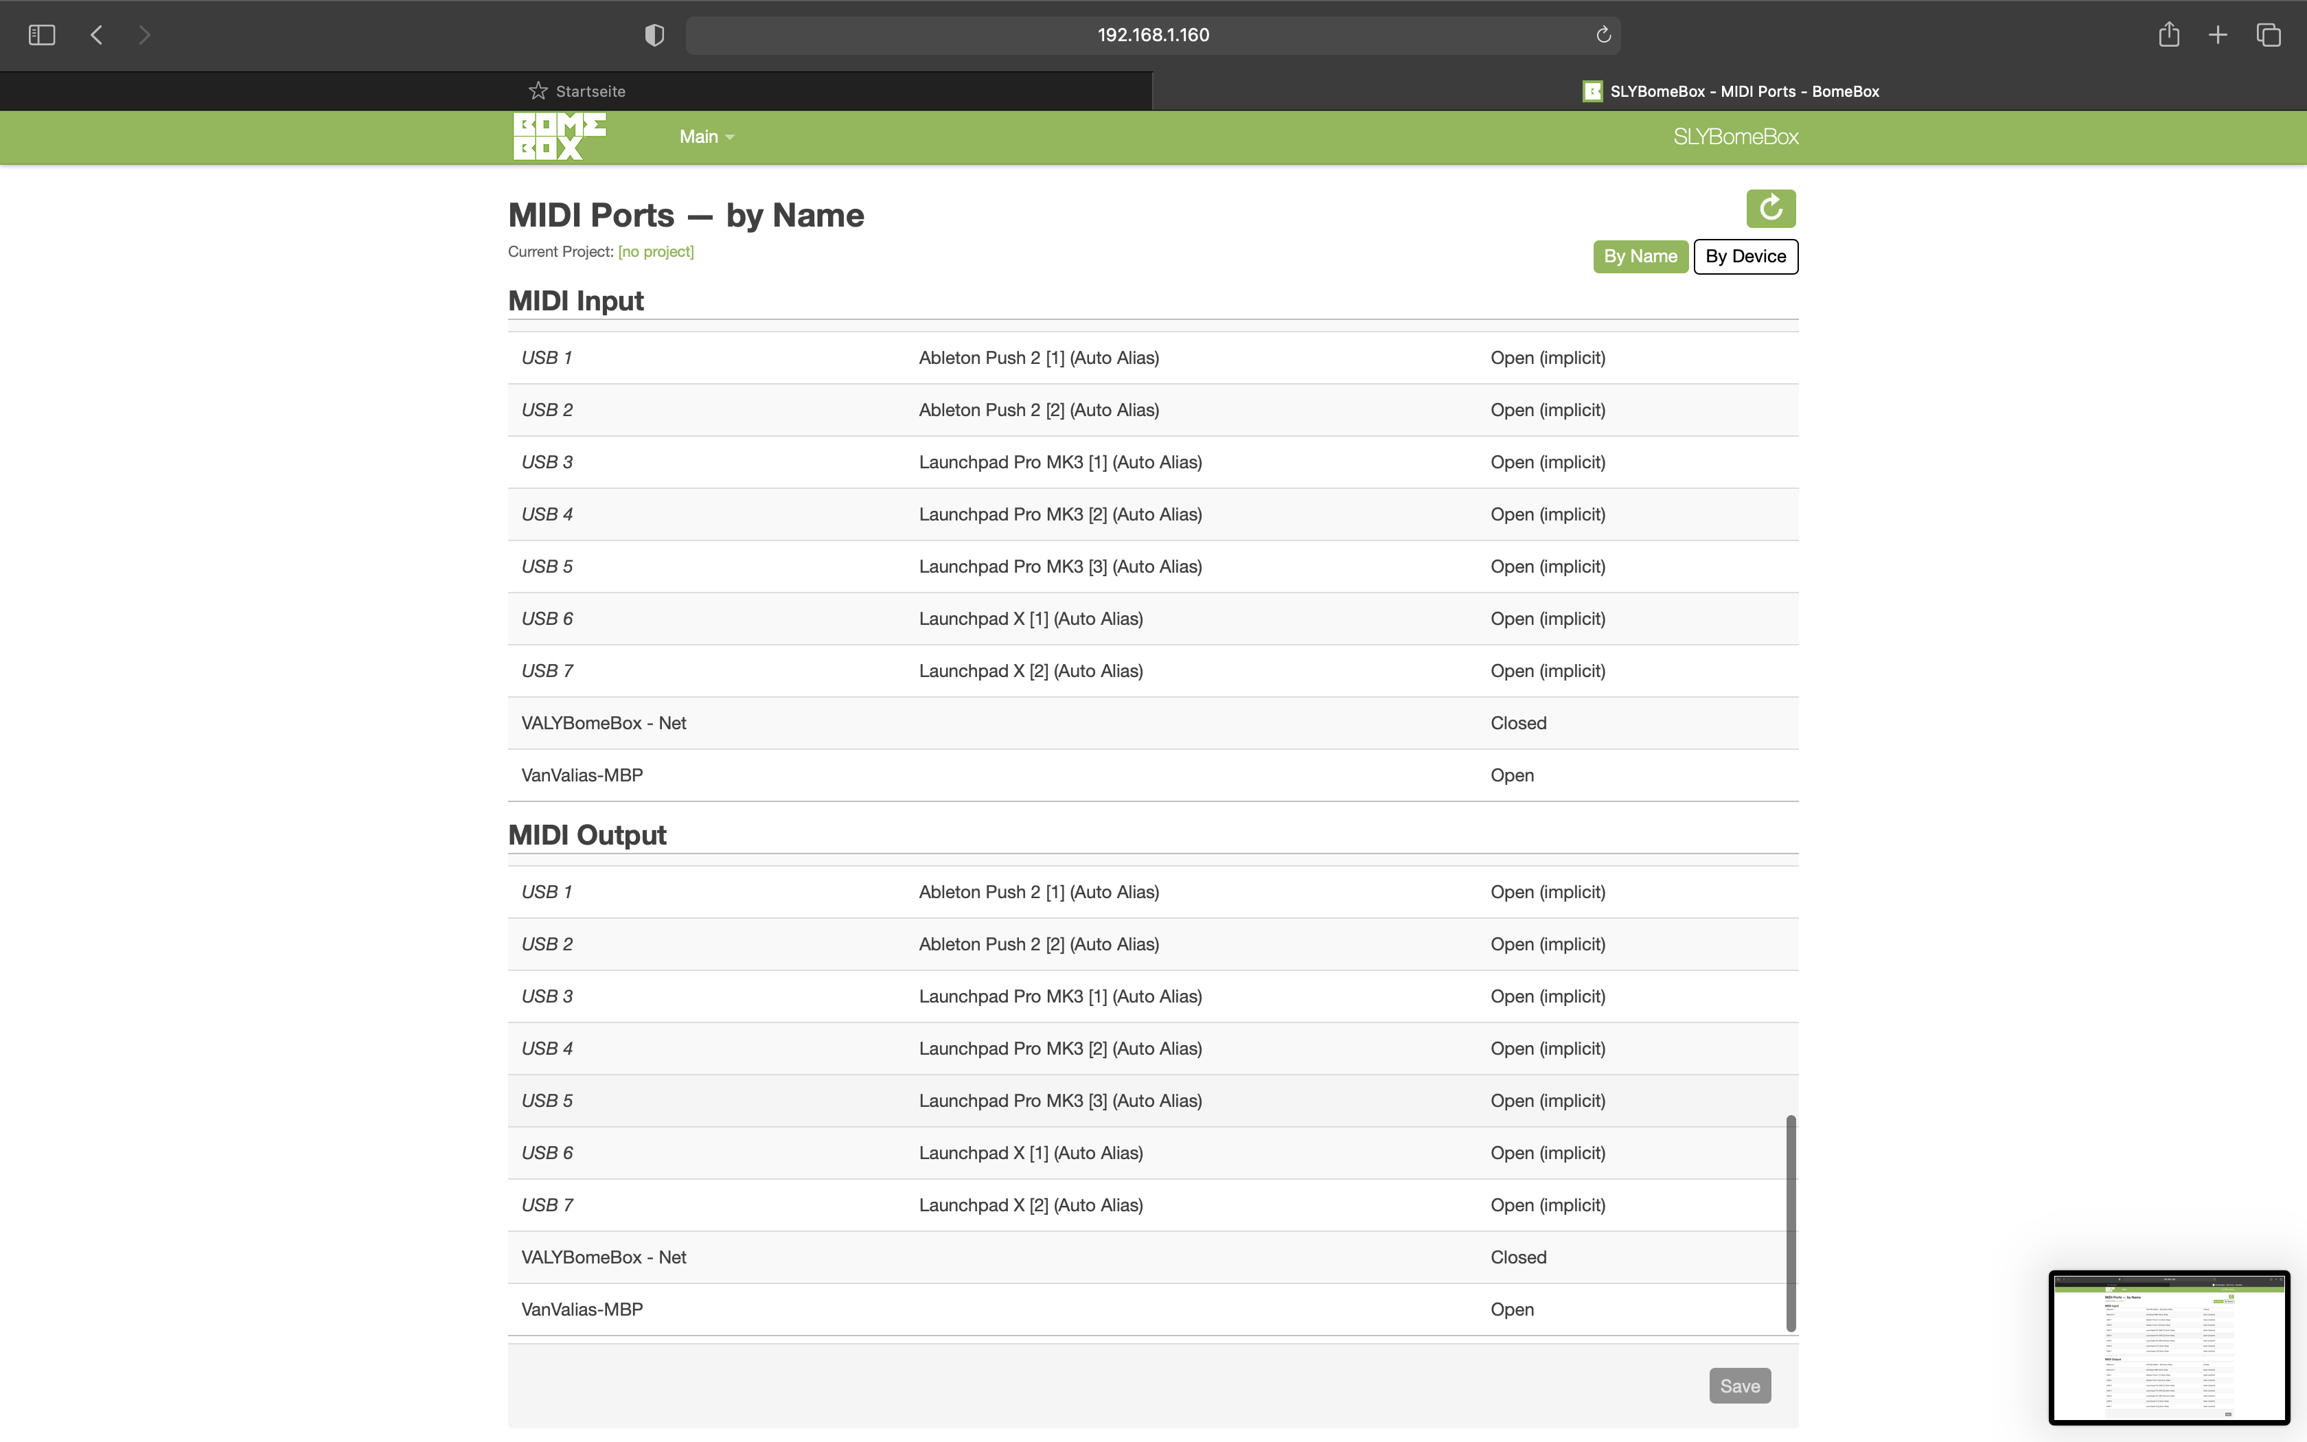The height and width of the screenshot is (1442, 2307).
Task: Click VALYBomeBox - Net in MIDI Input
Action: [604, 723]
